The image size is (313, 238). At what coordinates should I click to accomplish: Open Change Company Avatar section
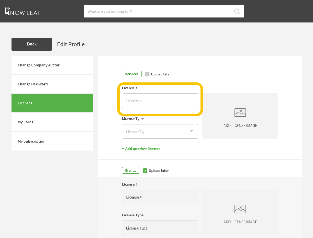(52, 65)
